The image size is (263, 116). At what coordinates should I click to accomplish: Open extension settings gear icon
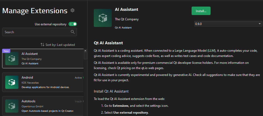coord(72,10)
